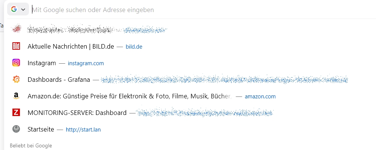Open the Google search engine selector dropdown
The width and height of the screenshot is (376, 150).
pyautogui.click(x=18, y=9)
